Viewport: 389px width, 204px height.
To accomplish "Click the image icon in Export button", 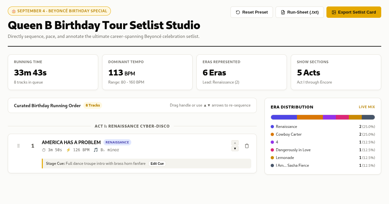I will (334, 12).
